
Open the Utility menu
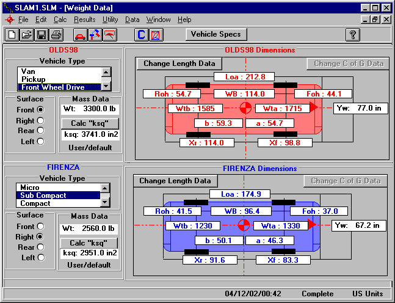pyautogui.click(x=111, y=20)
